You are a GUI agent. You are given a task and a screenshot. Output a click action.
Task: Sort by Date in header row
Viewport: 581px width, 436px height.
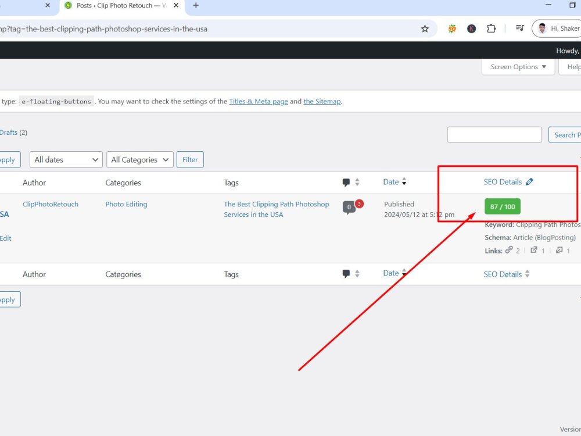390,181
